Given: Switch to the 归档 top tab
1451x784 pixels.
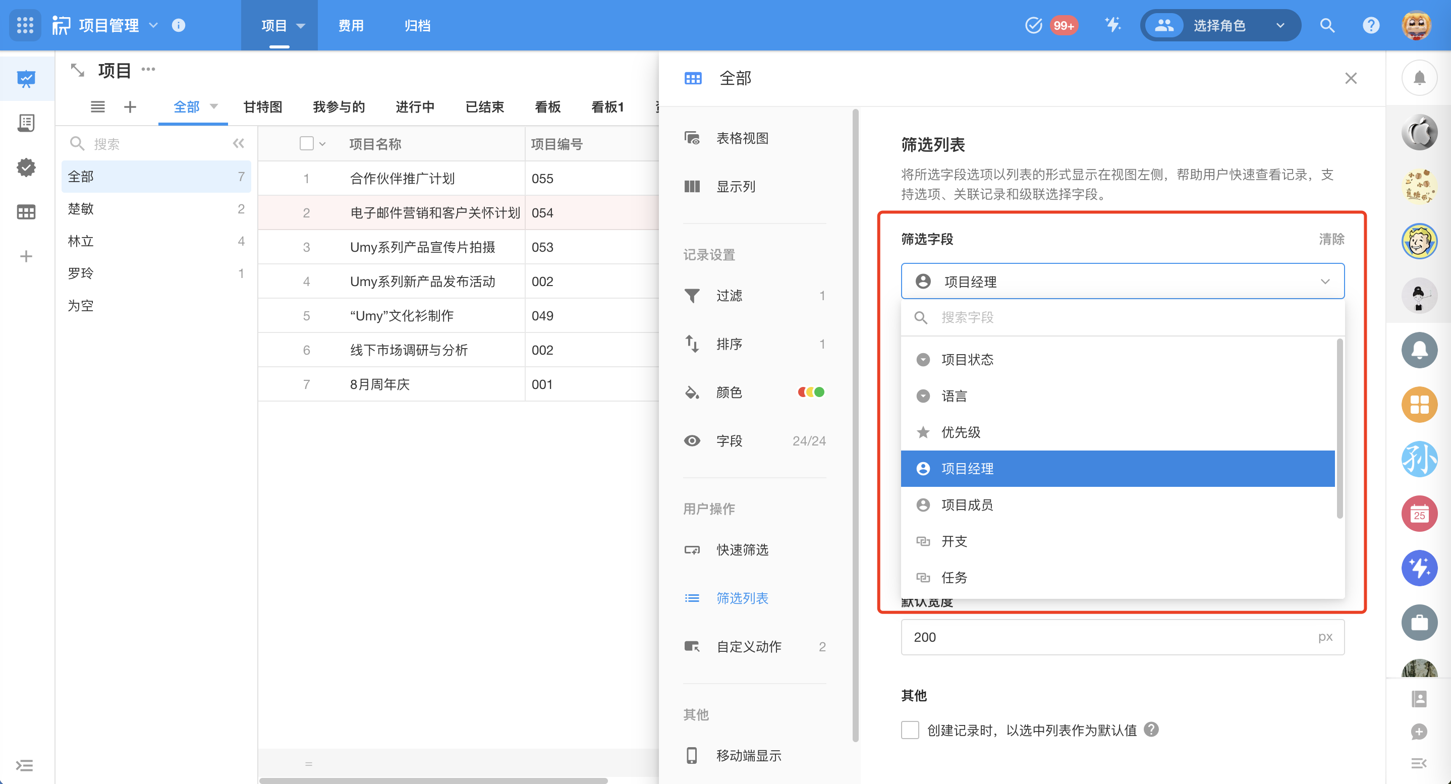Looking at the screenshot, I should (x=417, y=25).
